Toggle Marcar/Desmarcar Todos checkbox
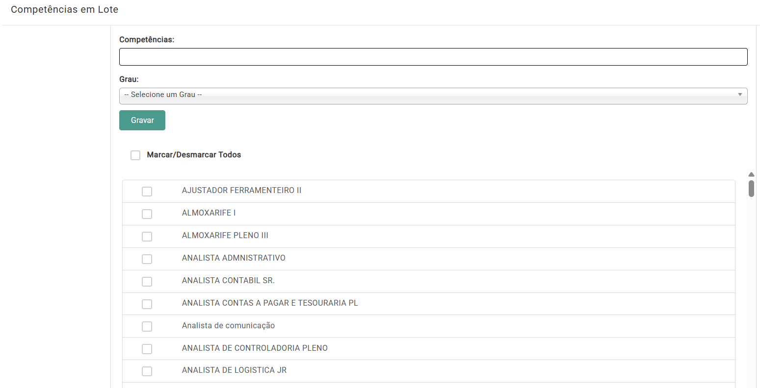This screenshot has height=388, width=760. 135,155
